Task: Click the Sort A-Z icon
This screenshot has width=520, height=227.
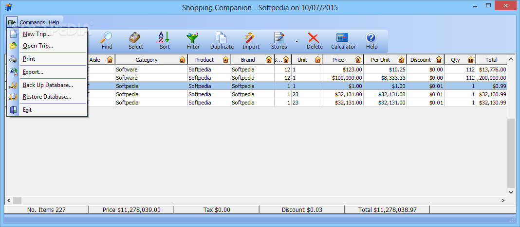Action: tap(164, 37)
